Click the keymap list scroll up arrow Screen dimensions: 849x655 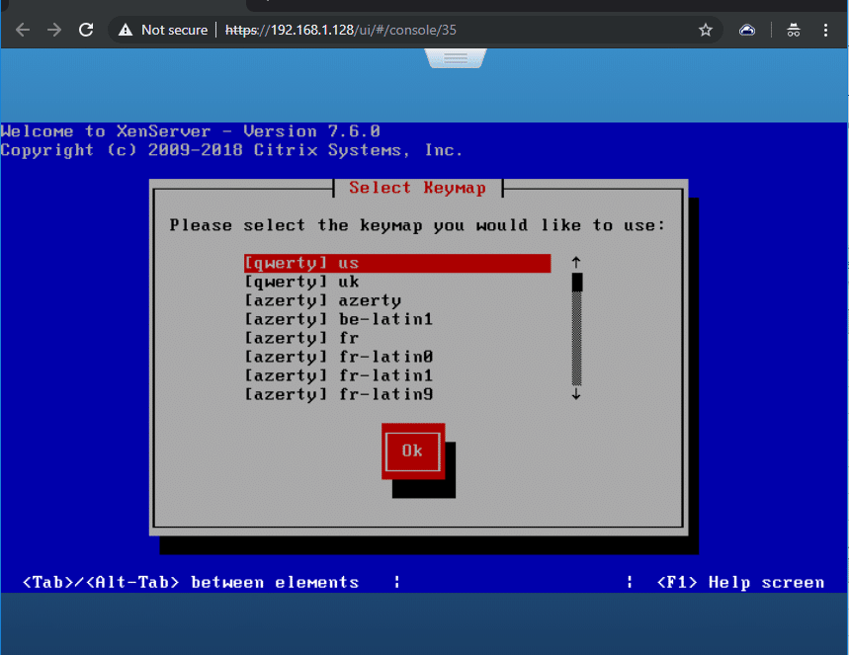576,263
